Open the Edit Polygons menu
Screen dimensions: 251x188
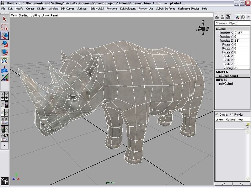coord(128,9)
